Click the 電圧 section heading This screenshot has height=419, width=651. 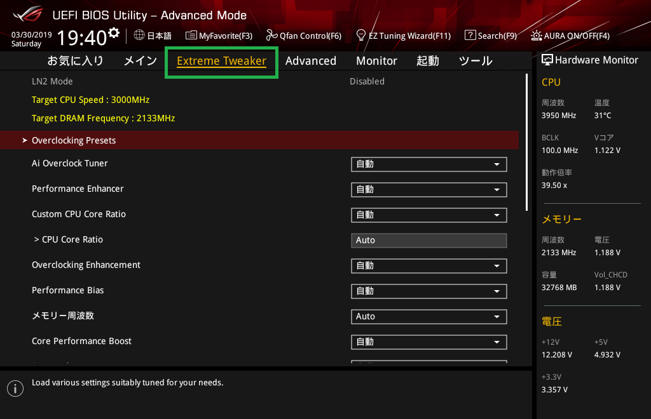pyautogui.click(x=552, y=322)
